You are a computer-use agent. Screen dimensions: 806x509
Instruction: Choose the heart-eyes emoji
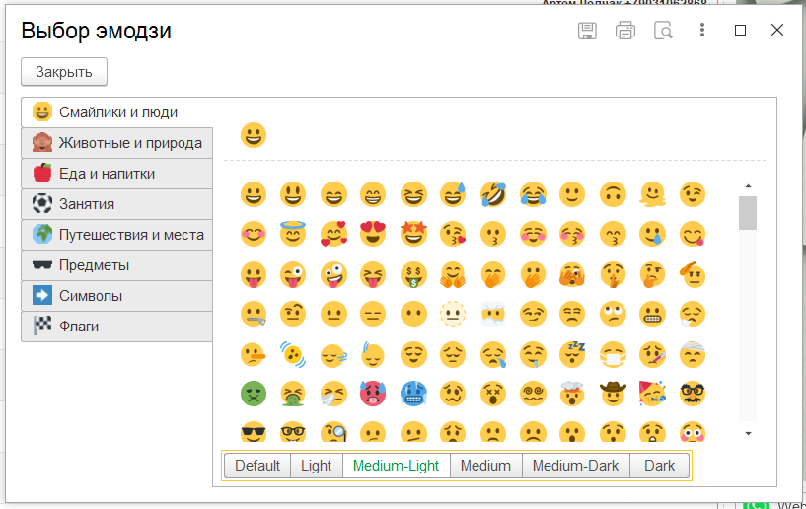pyautogui.click(x=373, y=234)
